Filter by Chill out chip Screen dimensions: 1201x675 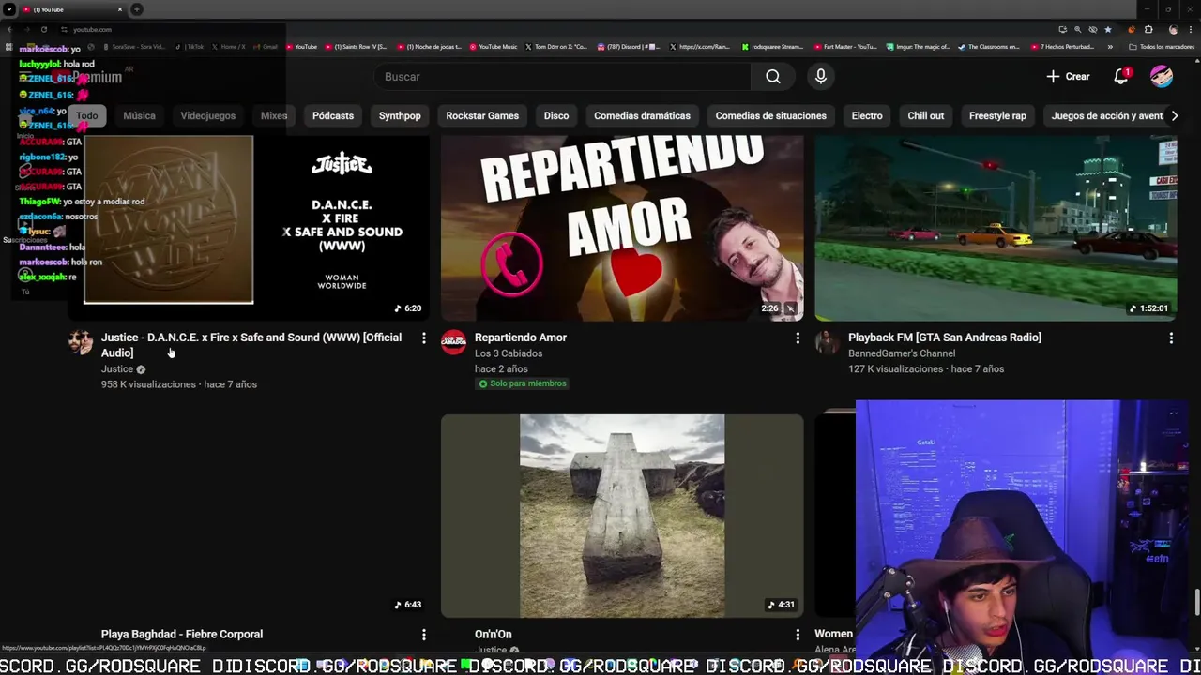pyautogui.click(x=925, y=115)
